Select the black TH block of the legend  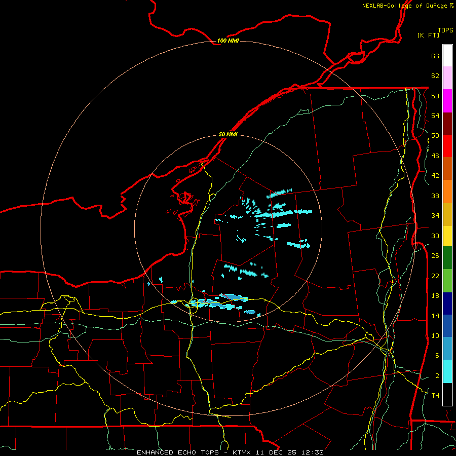click(x=447, y=394)
